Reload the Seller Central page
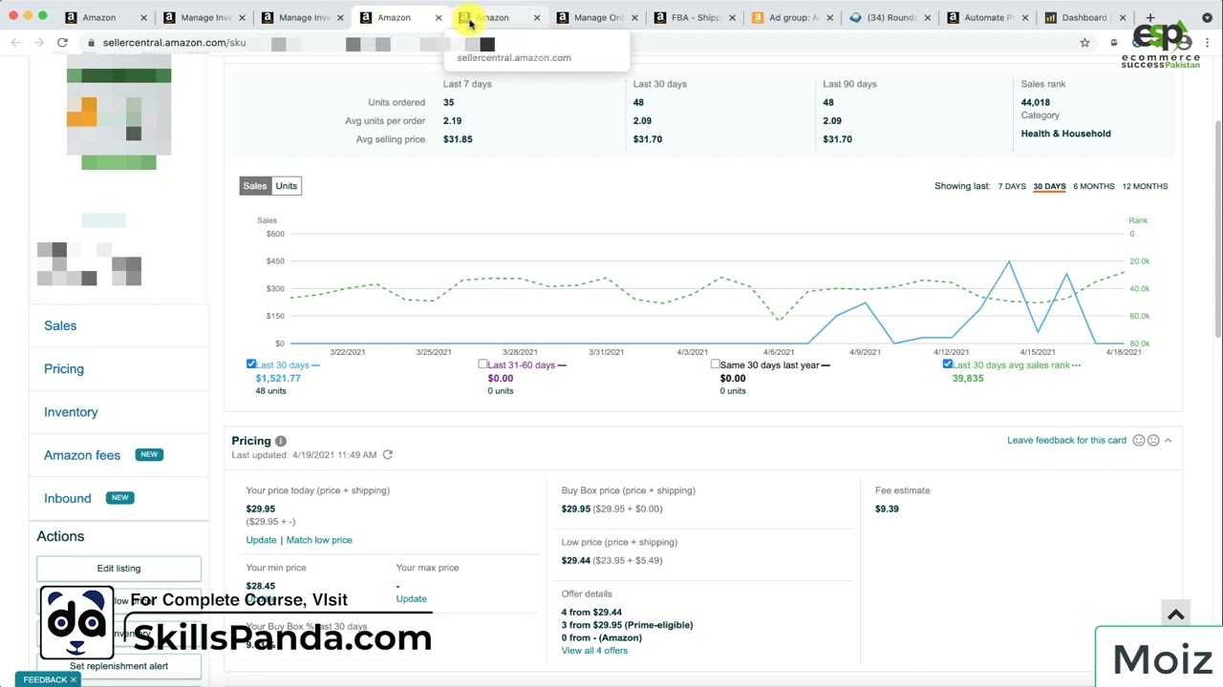The width and height of the screenshot is (1223, 687). (62, 42)
